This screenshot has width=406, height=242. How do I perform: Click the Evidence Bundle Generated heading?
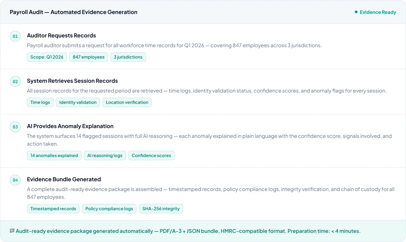pyautogui.click(x=64, y=180)
